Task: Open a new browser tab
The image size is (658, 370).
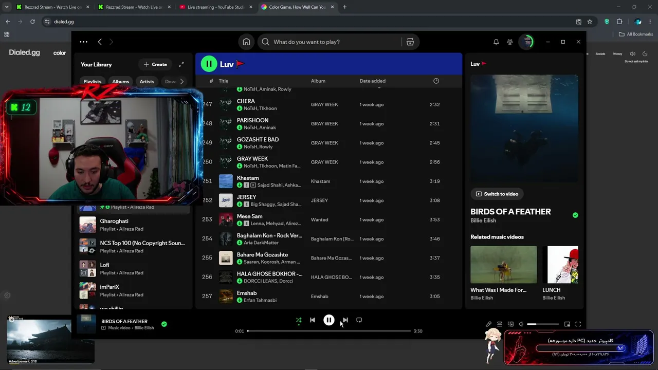Action: coord(344,7)
